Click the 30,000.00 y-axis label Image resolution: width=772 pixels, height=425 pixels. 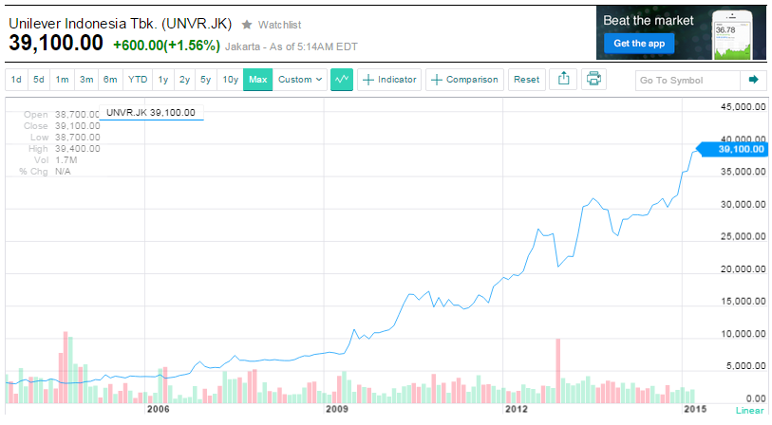743,204
